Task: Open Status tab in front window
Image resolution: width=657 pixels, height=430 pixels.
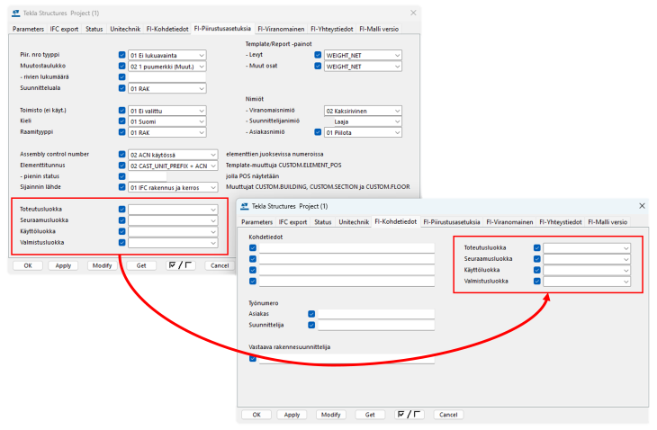Action: 322,222
